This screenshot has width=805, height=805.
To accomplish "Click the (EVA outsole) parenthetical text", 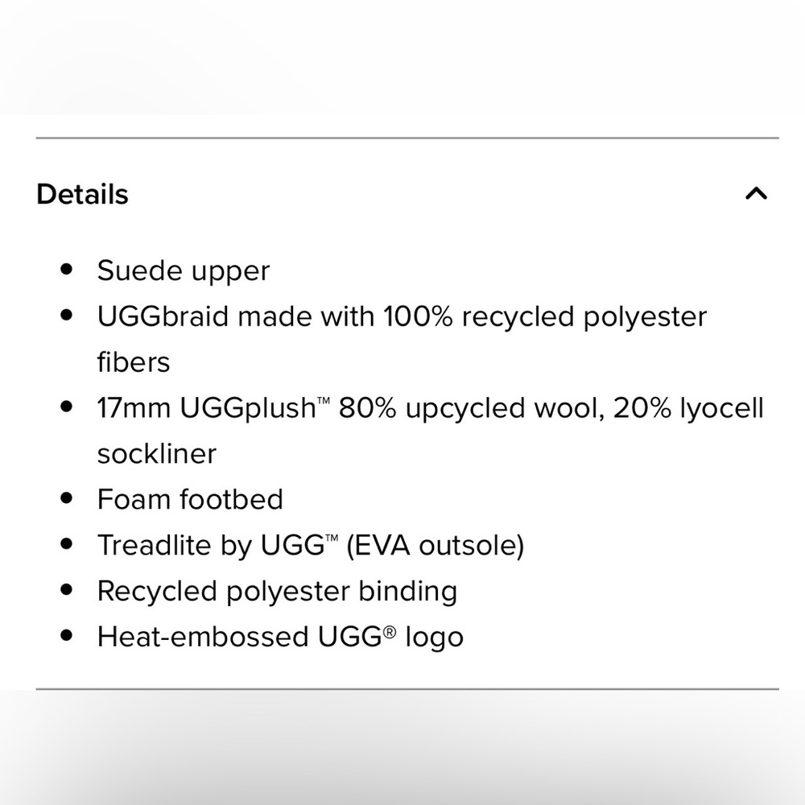I will (x=435, y=545).
